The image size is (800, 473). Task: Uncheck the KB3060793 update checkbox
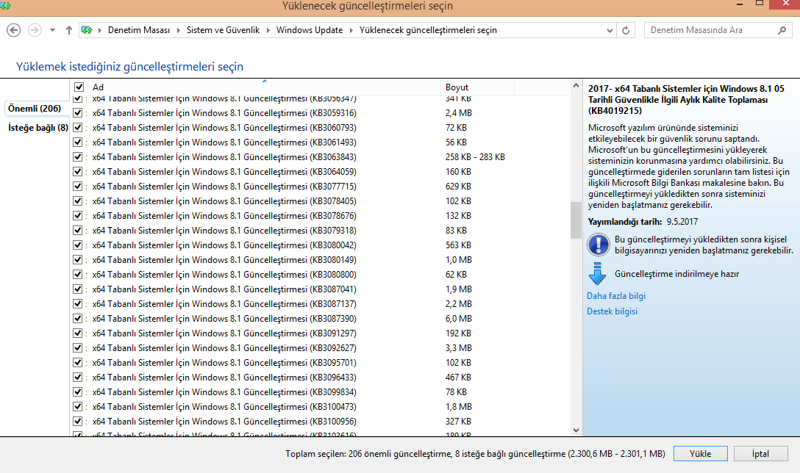[77, 127]
